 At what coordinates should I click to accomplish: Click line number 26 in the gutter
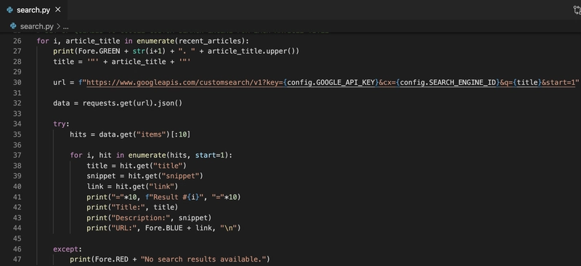click(17, 41)
